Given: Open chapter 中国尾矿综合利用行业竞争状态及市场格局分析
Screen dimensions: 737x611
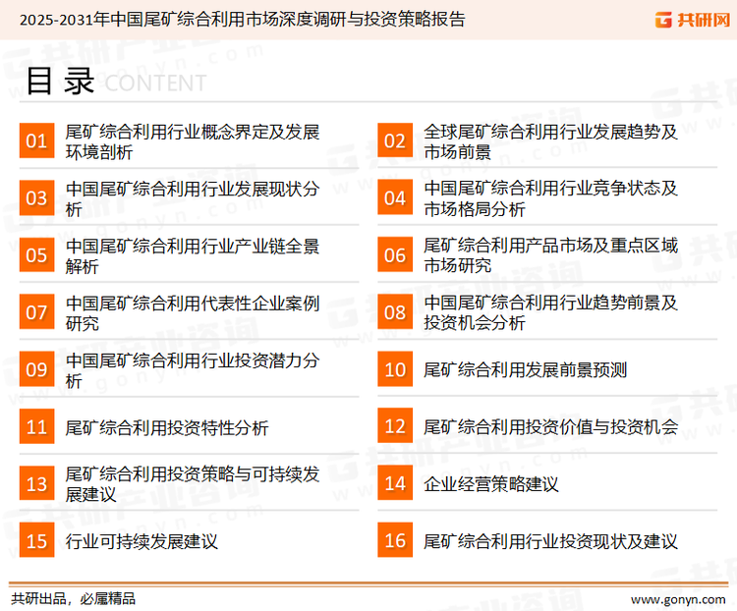Looking at the screenshot, I should coord(550,198).
